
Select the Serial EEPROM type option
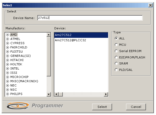coord(116,51)
